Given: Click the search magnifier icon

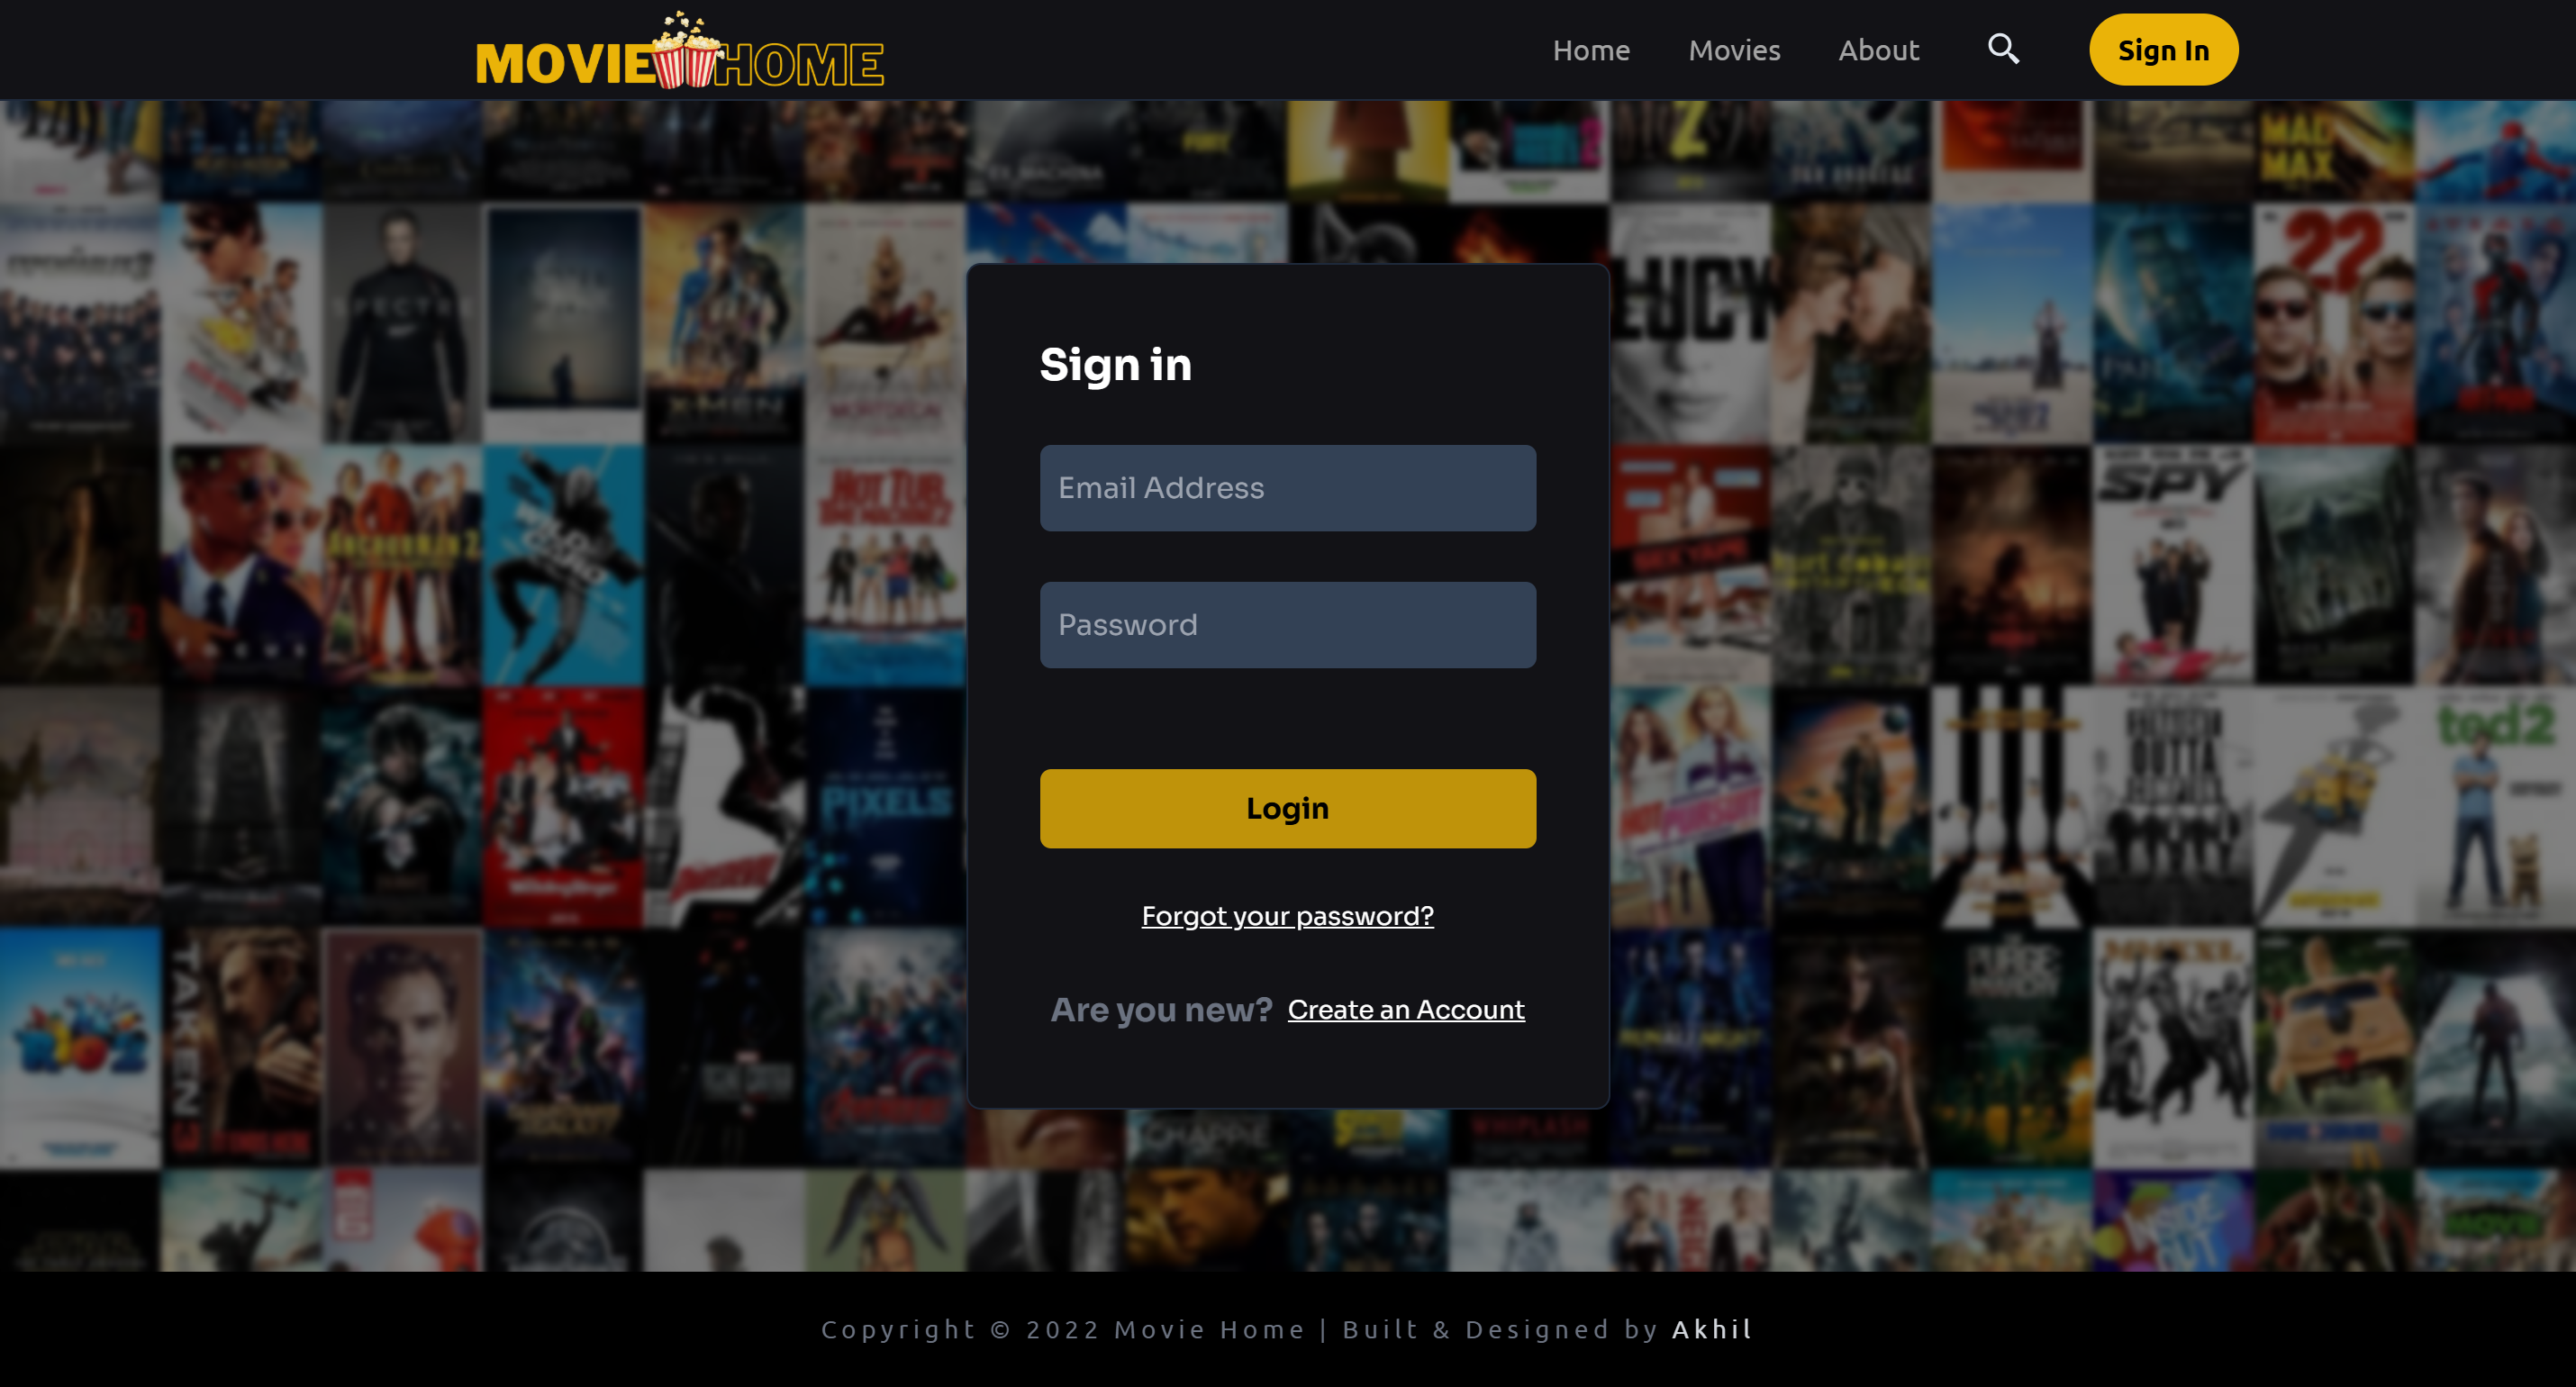Looking at the screenshot, I should click(2003, 49).
